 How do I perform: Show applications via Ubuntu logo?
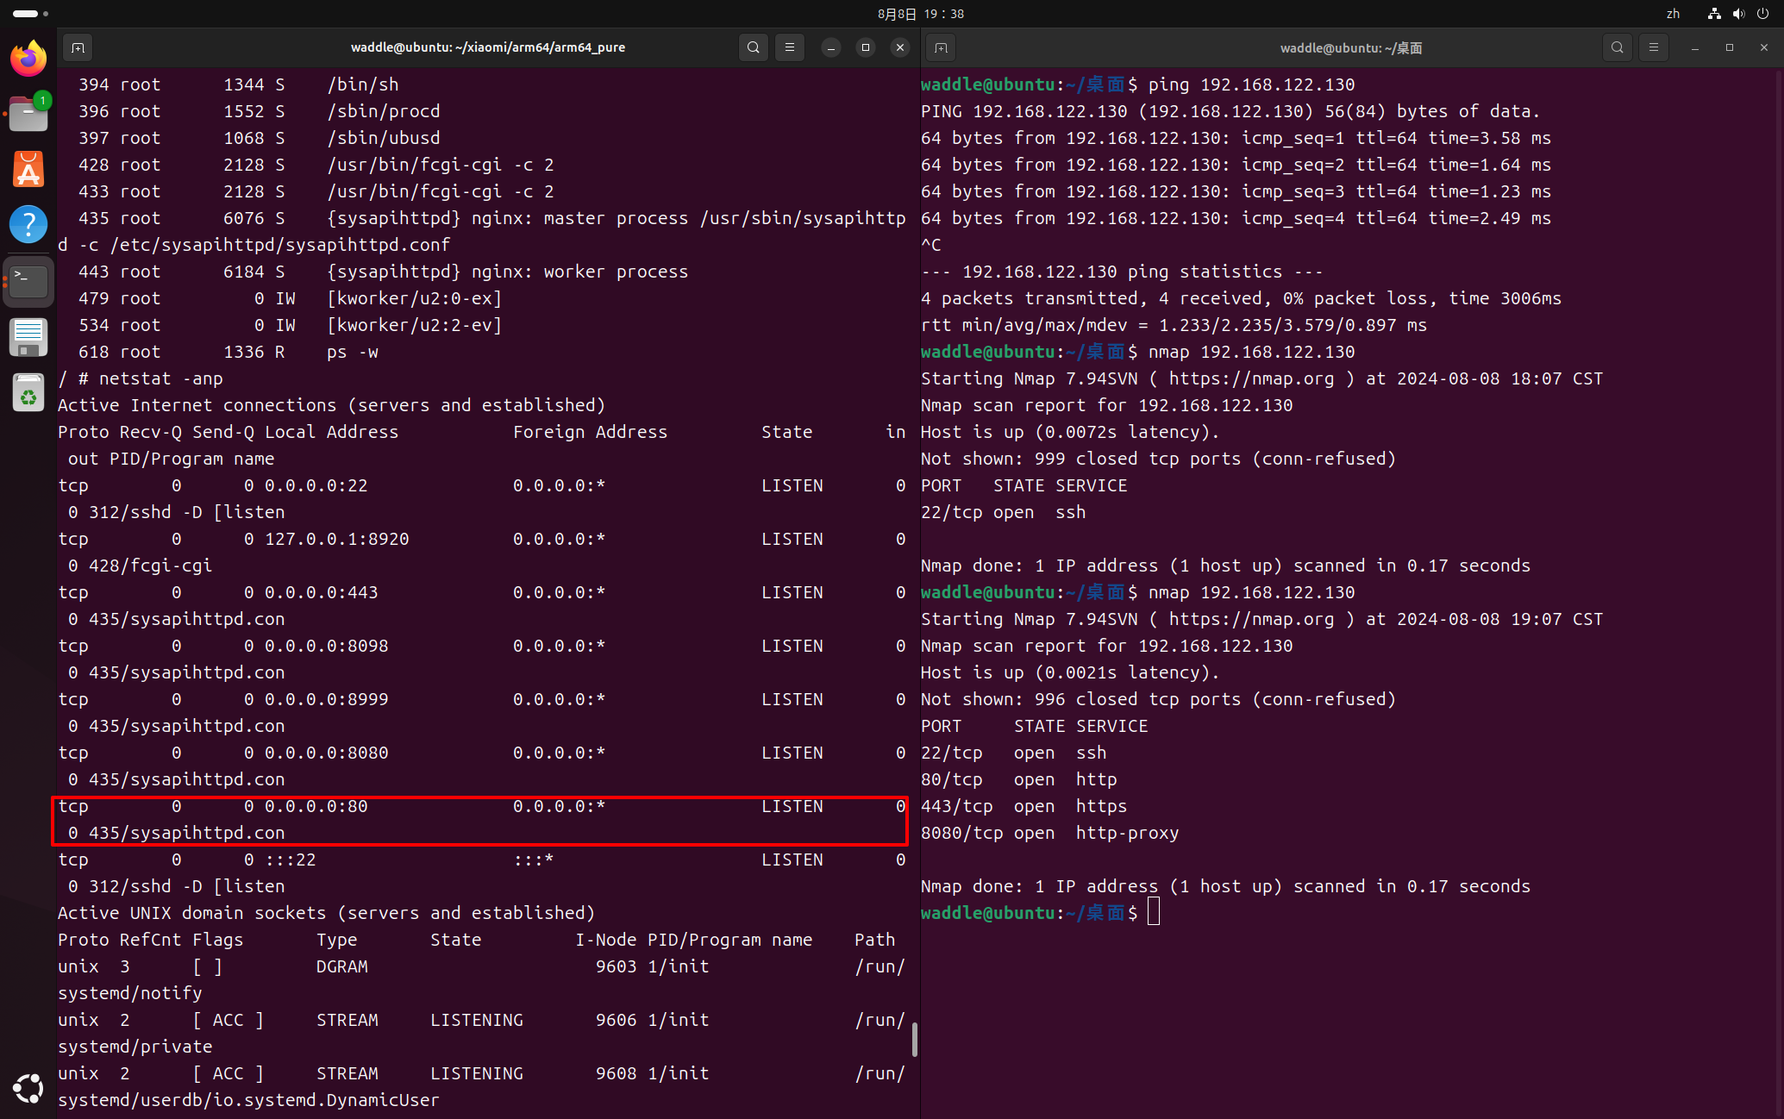(x=28, y=1088)
